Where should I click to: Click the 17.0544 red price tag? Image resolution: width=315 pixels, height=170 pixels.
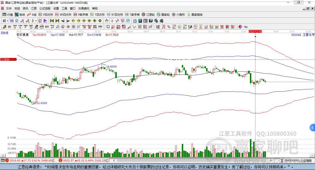coord(8,59)
